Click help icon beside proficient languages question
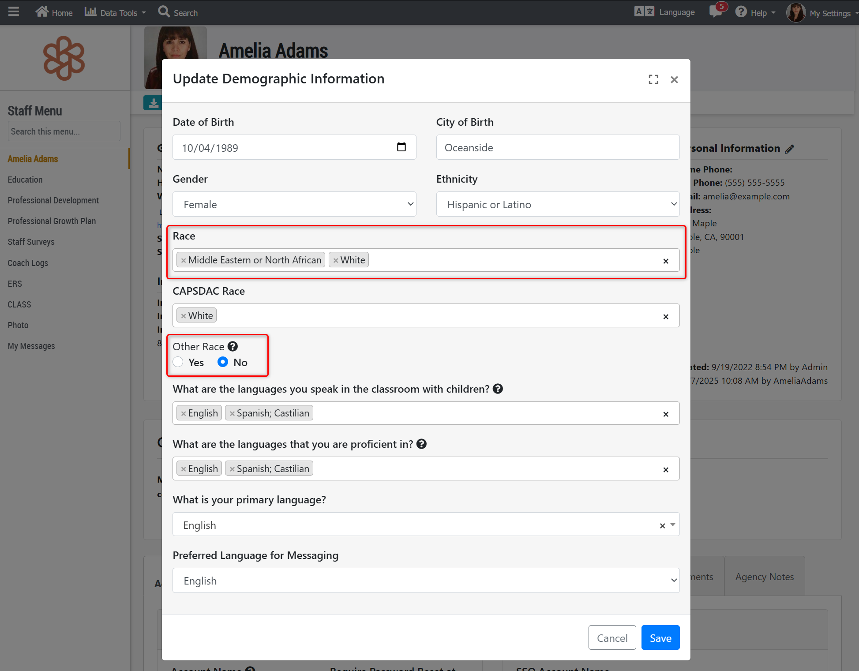The image size is (859, 671). (x=421, y=444)
